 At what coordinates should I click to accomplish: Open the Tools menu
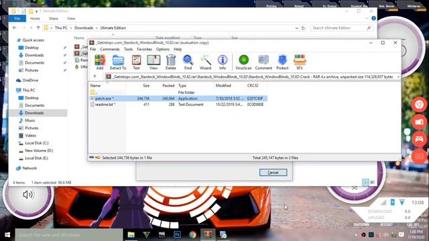pyautogui.click(x=128, y=49)
